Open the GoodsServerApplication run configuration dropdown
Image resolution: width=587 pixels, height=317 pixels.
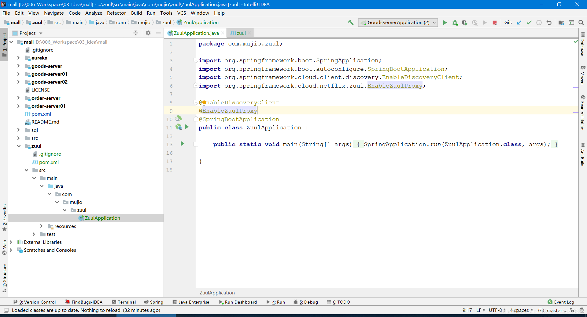(x=398, y=23)
